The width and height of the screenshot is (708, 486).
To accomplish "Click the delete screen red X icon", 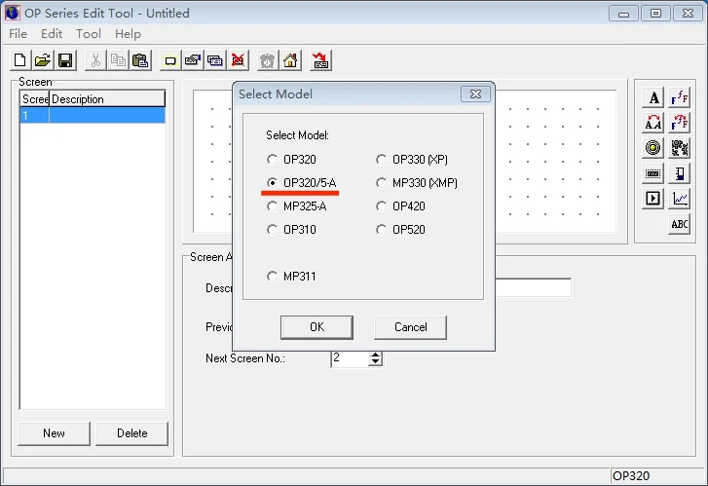I will [x=238, y=60].
